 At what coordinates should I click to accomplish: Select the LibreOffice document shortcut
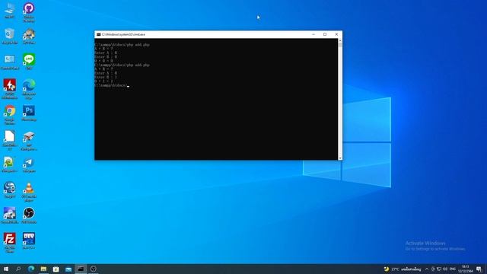(x=10, y=140)
